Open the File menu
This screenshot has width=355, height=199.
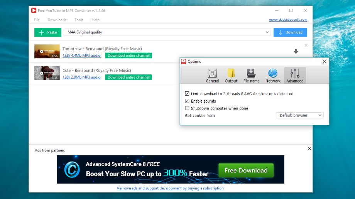[37, 20]
